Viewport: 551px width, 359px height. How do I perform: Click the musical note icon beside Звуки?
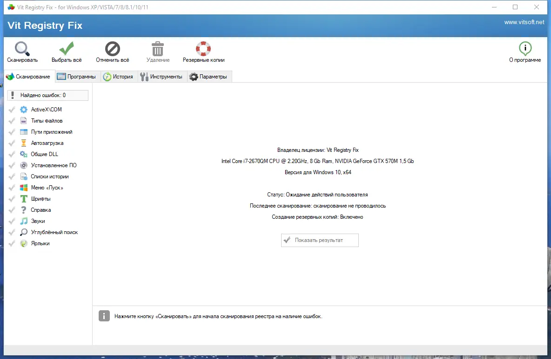23,221
